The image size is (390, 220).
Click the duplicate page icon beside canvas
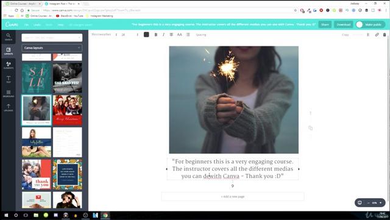310,128
